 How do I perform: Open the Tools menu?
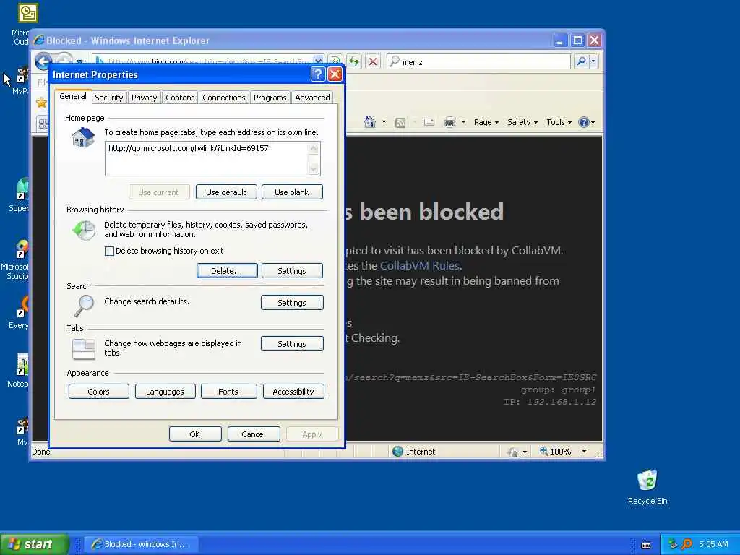559,122
